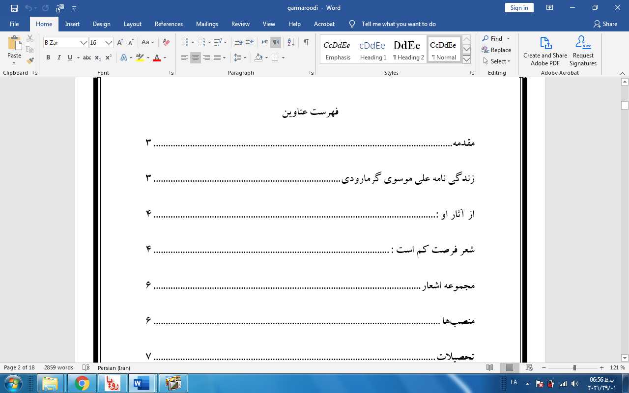
Task: Open the font name dropdown B Zar
Action: [84, 43]
